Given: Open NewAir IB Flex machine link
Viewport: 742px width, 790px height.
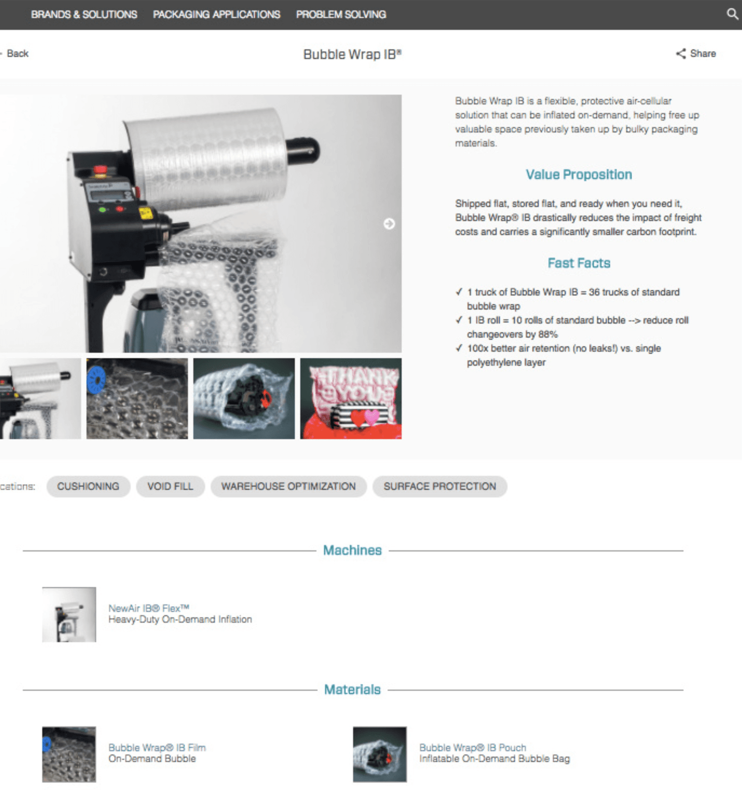Looking at the screenshot, I should tap(149, 608).
